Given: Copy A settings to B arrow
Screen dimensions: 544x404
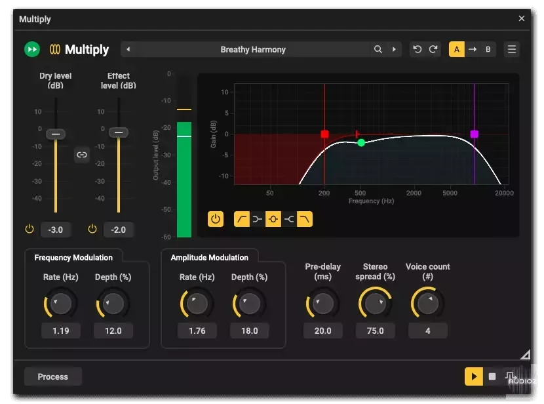Looking at the screenshot, I should (472, 49).
